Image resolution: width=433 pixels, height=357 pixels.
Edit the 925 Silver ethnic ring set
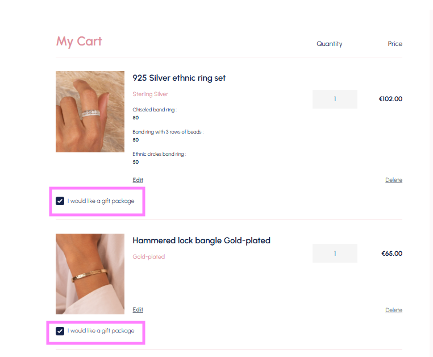[x=138, y=180]
